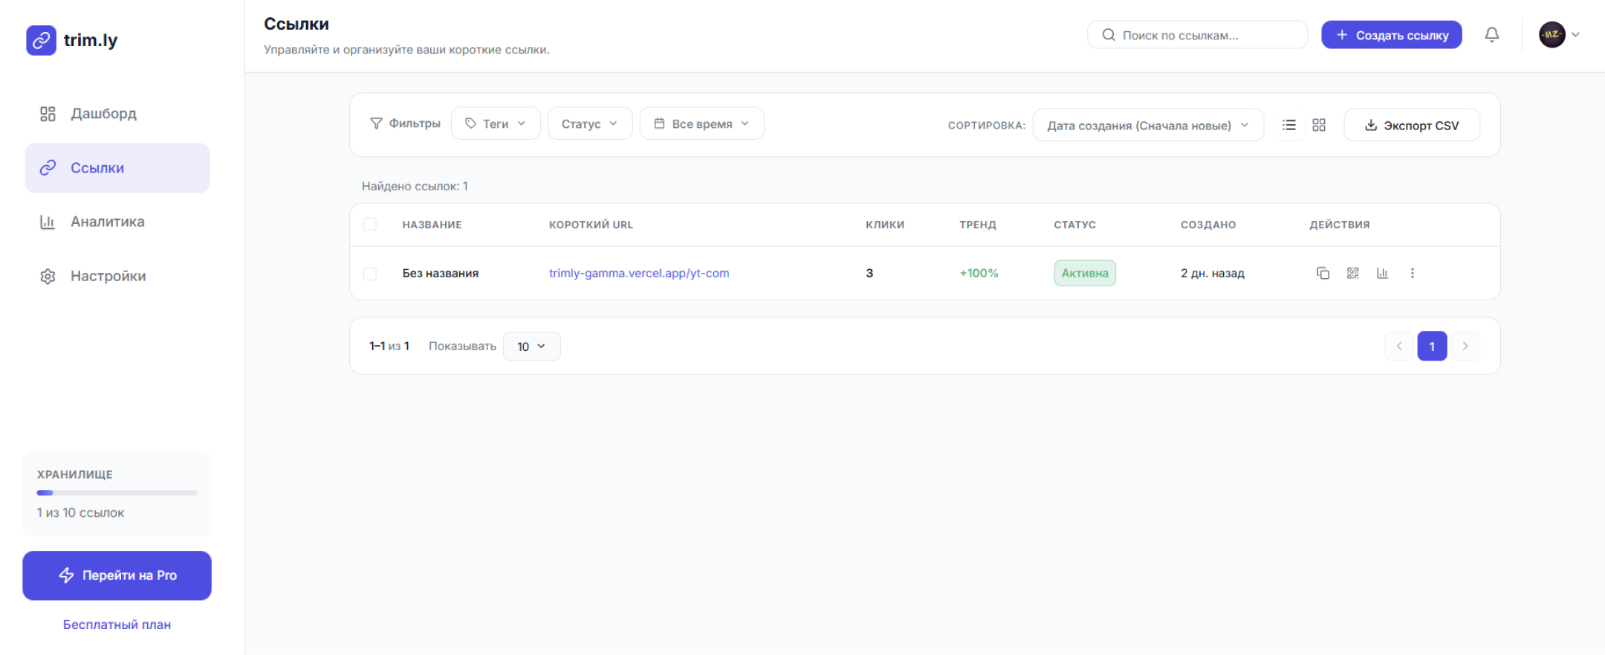The width and height of the screenshot is (1605, 655).
Task: Open the Статус filter dropdown
Action: point(589,123)
